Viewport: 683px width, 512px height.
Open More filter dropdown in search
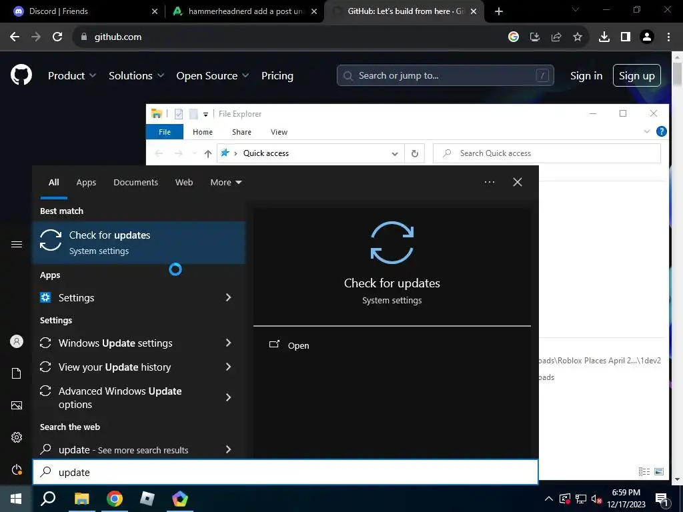point(225,183)
